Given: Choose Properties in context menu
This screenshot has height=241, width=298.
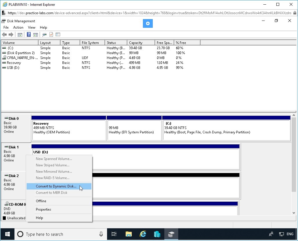Looking at the screenshot, I should 59,209.
